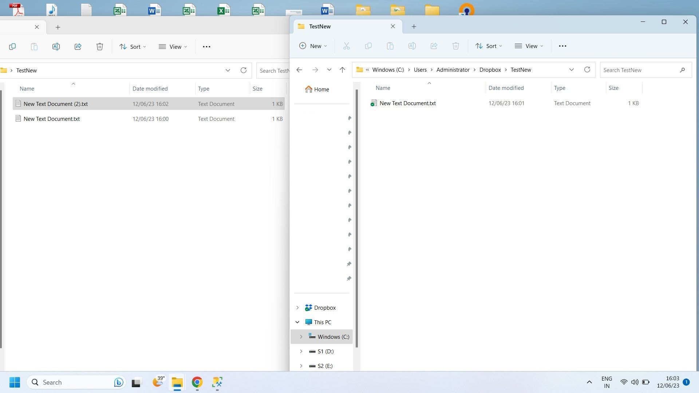
Task: Select New Text Document (2).txt in the left window
Action: [x=149, y=104]
